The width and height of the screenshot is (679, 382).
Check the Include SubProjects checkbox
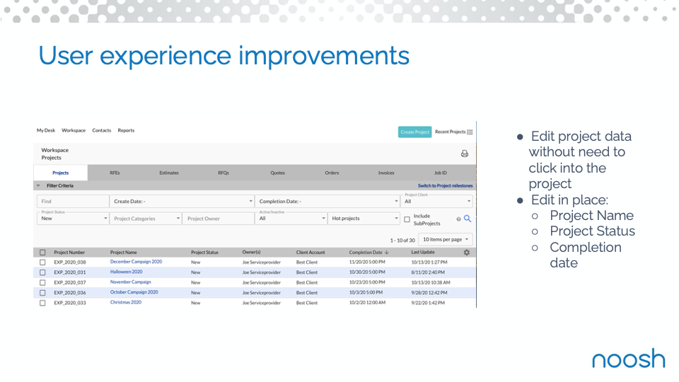[407, 219]
